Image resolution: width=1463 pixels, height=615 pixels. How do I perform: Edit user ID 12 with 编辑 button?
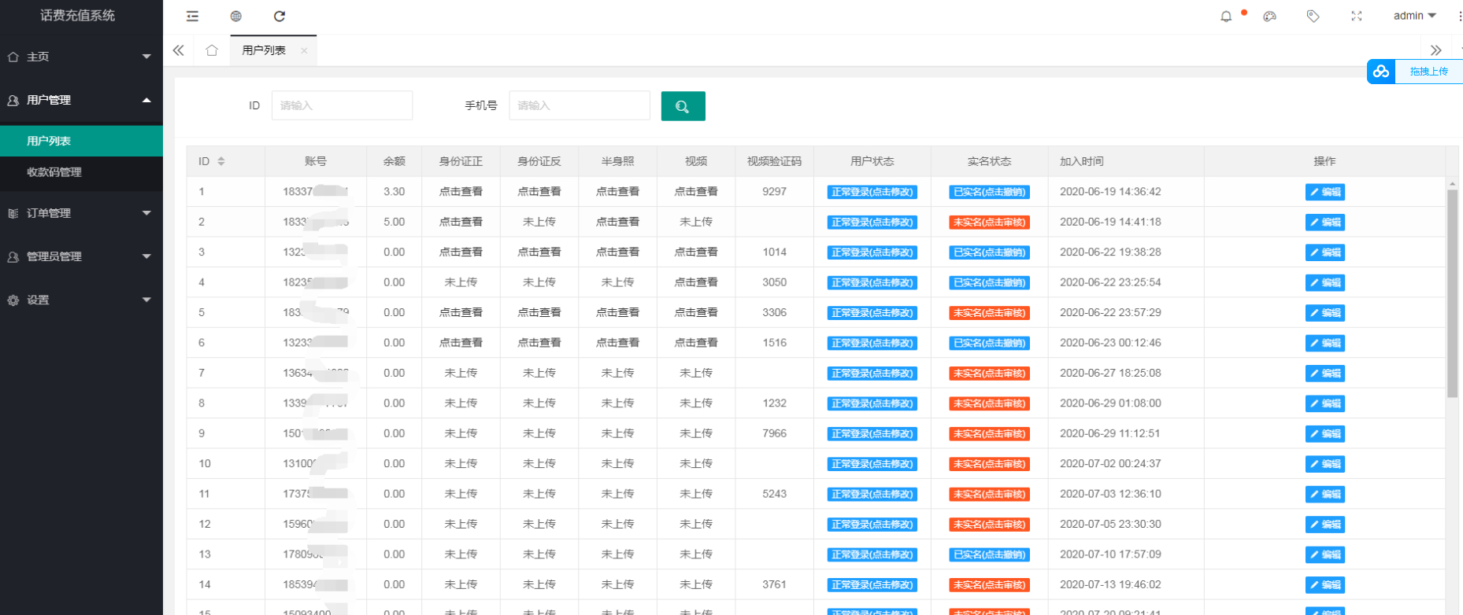point(1324,525)
